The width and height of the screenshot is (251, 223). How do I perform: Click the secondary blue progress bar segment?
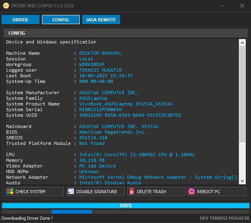pos(72,212)
